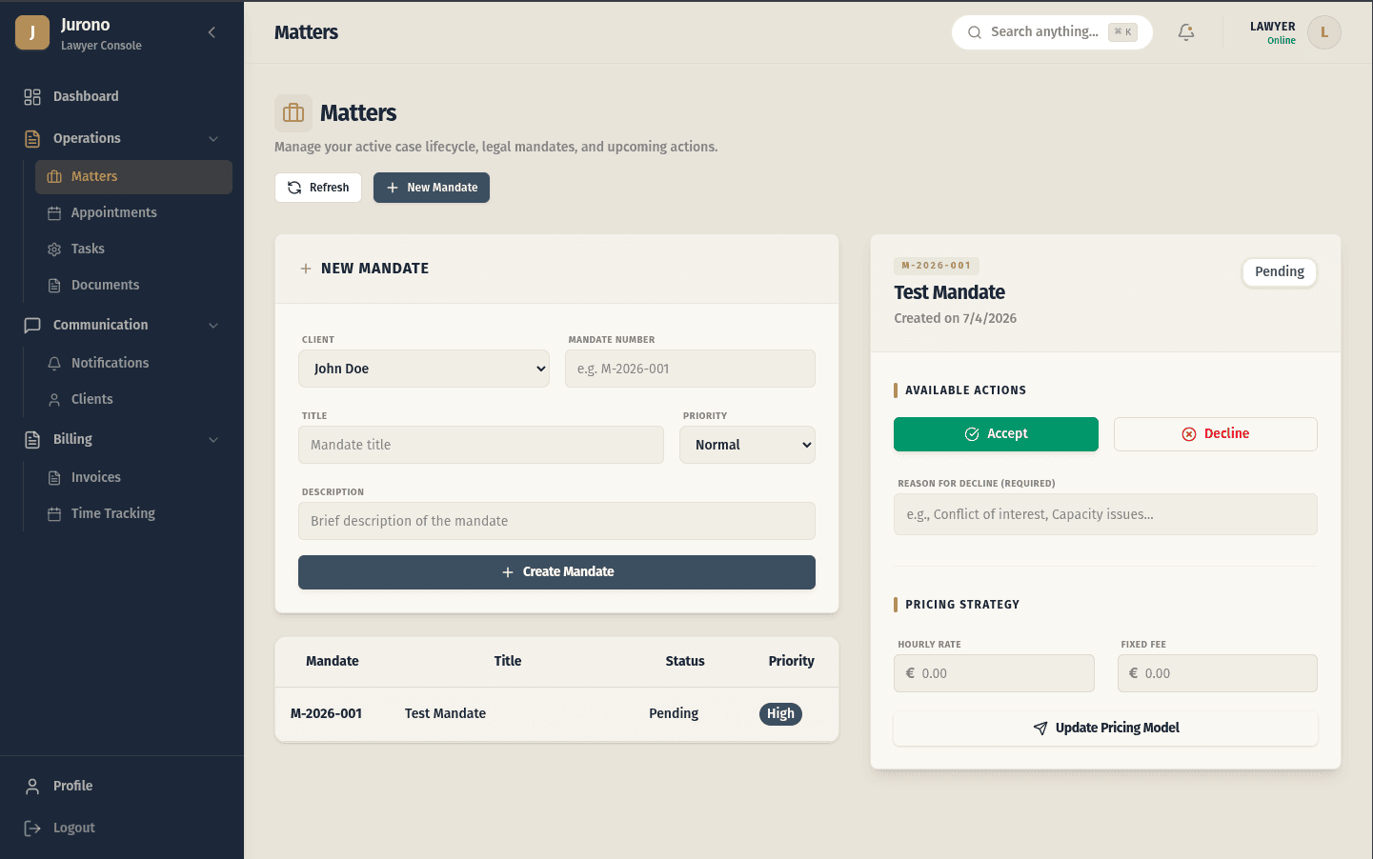
Task: Click the bell icon beside Notifications in sidebar
Action: pyautogui.click(x=54, y=364)
